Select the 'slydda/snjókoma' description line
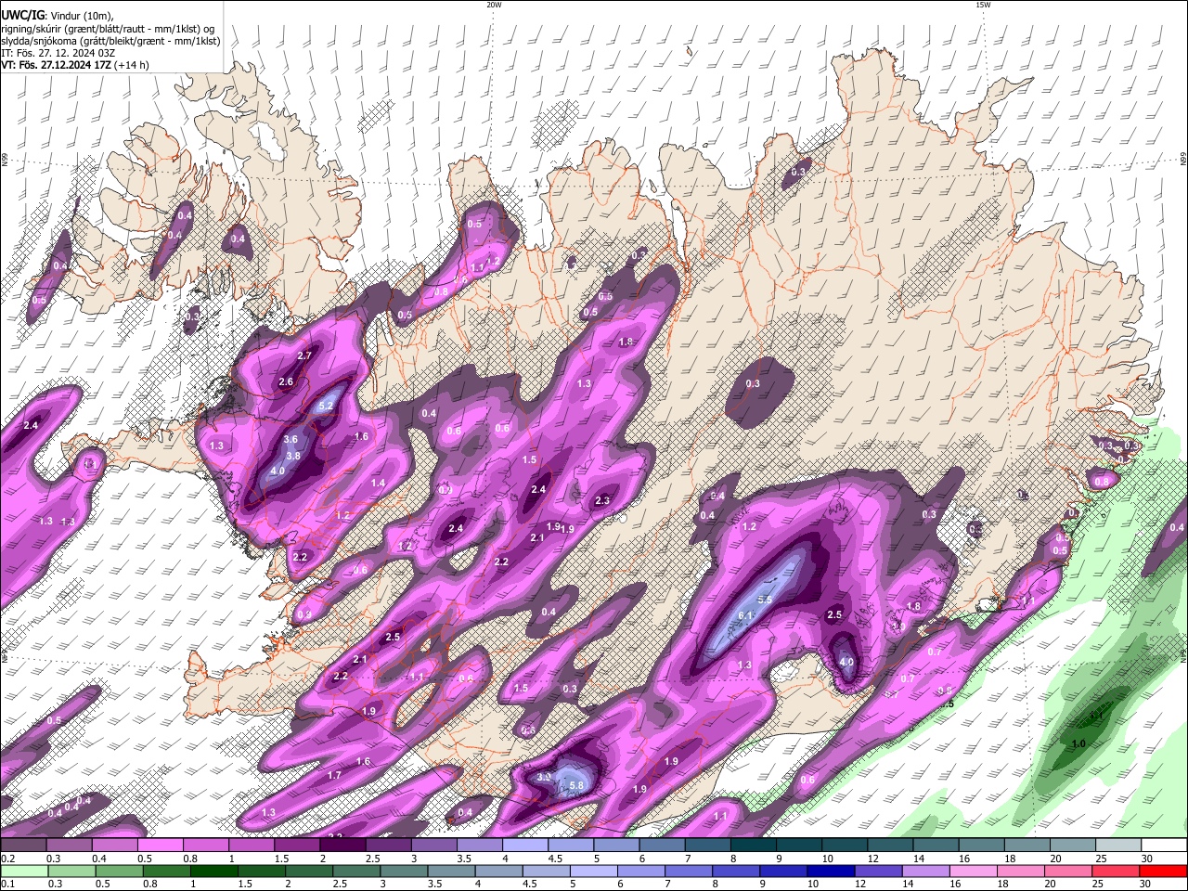 click(110, 41)
